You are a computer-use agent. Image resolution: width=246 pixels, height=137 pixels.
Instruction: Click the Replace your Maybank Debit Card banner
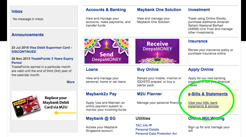pos(44,106)
